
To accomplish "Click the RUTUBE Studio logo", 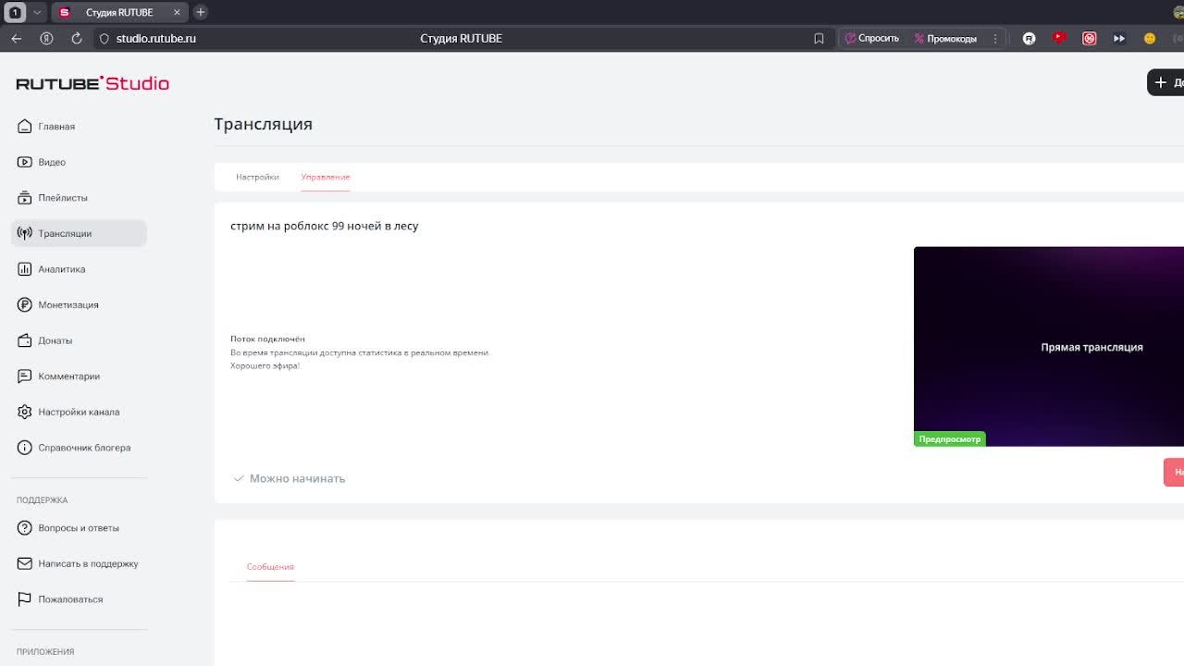I will click(x=92, y=83).
